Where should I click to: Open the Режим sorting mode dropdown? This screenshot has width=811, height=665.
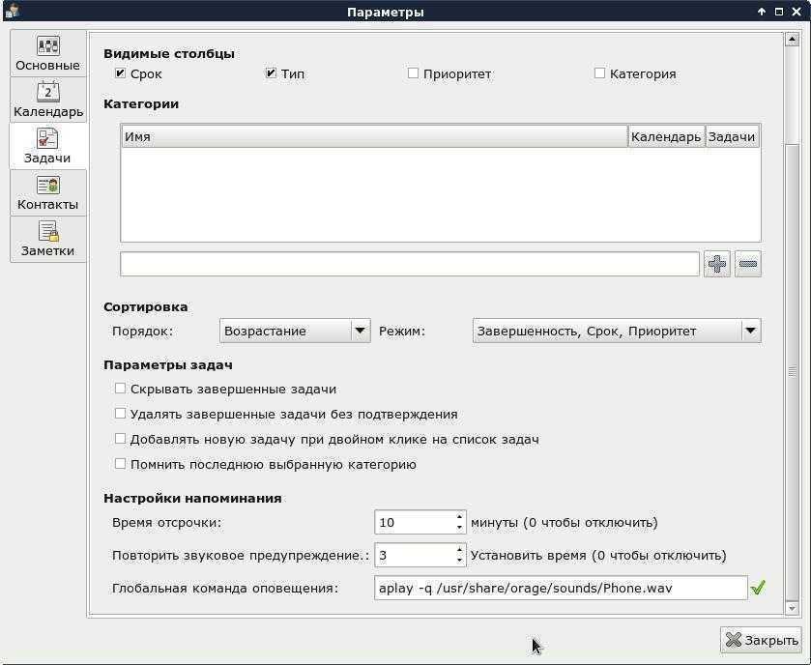pos(617,331)
